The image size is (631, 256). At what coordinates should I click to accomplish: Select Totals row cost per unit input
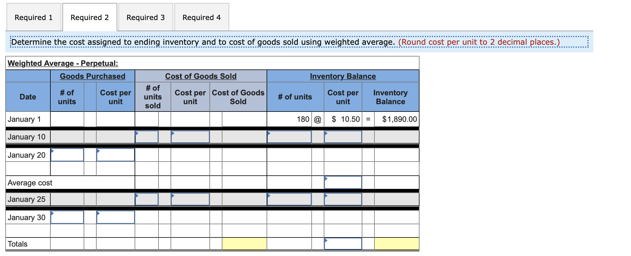point(343,244)
